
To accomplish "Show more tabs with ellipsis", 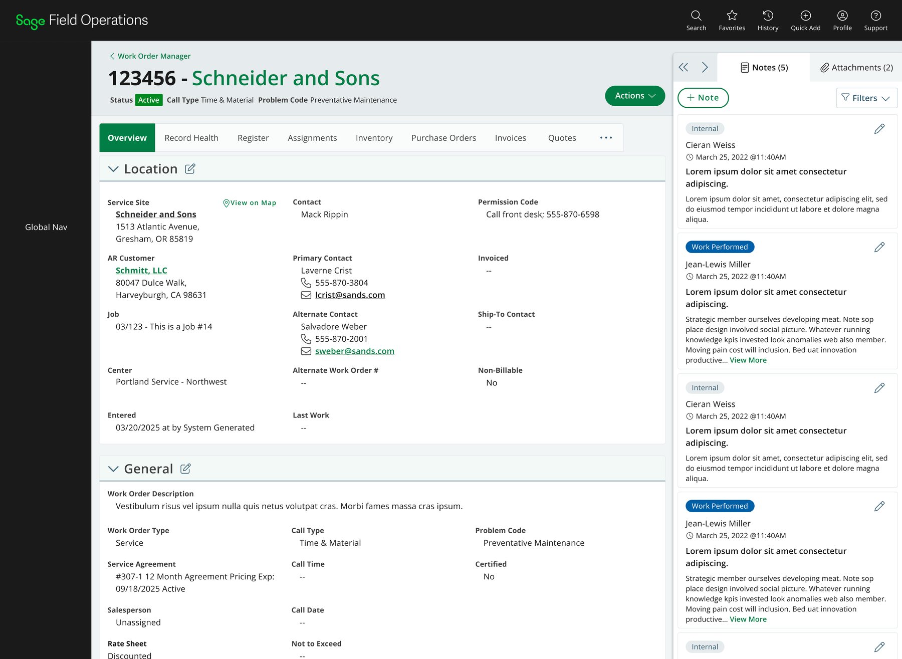I will point(606,138).
